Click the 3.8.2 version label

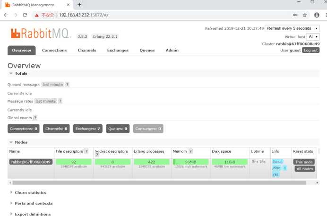[x=82, y=36]
